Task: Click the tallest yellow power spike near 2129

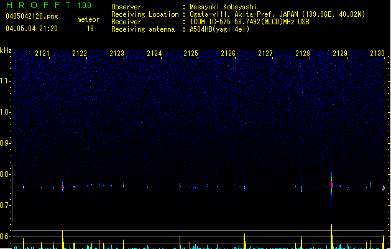Action: pos(332,237)
